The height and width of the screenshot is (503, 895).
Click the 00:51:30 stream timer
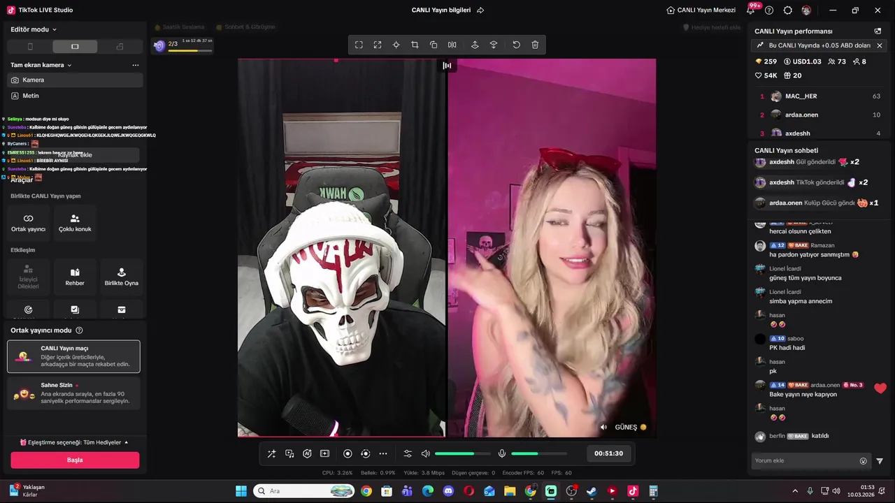(608, 453)
